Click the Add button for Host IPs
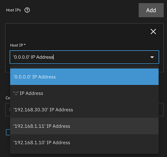 click(151, 10)
